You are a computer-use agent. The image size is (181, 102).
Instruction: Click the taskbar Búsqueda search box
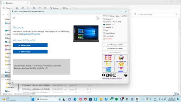pyautogui.click(x=49, y=99)
